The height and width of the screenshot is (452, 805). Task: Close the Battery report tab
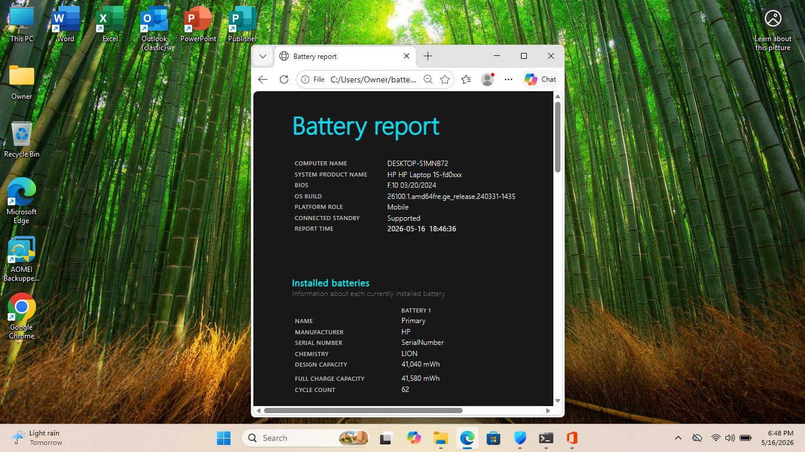point(407,56)
